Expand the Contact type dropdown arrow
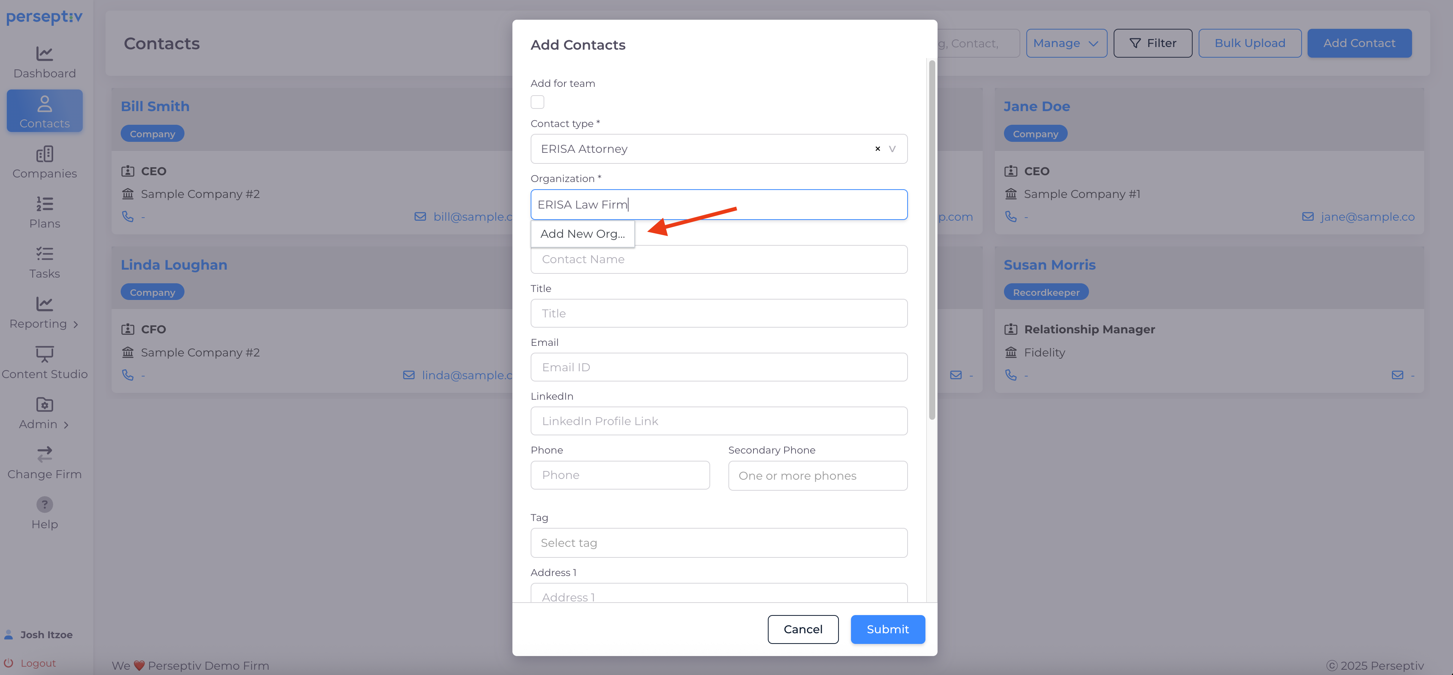 click(x=892, y=149)
